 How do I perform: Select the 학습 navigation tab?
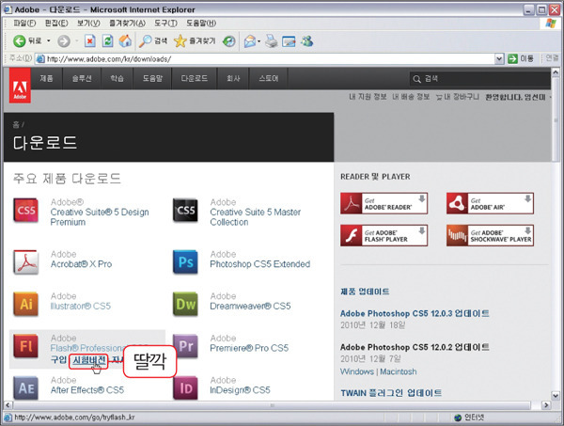click(117, 78)
